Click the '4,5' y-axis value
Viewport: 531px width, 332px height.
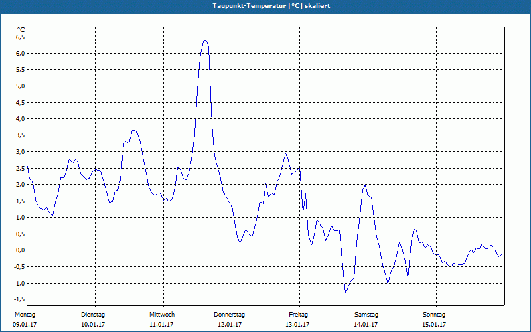21,103
